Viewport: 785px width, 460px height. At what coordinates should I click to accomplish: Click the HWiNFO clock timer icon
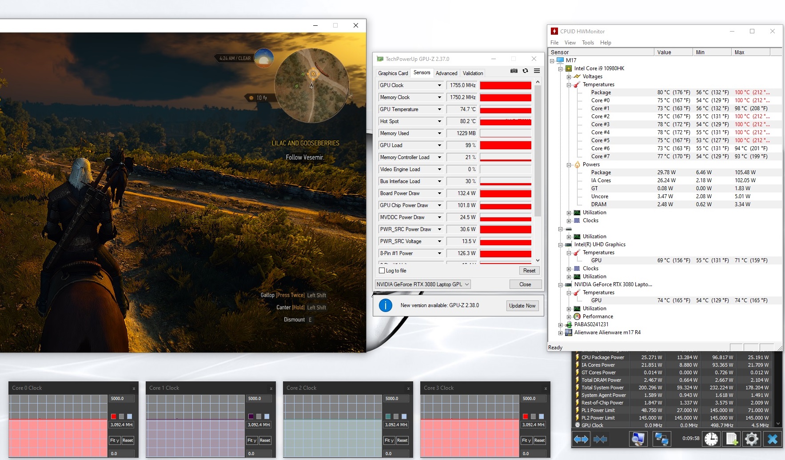pos(711,439)
